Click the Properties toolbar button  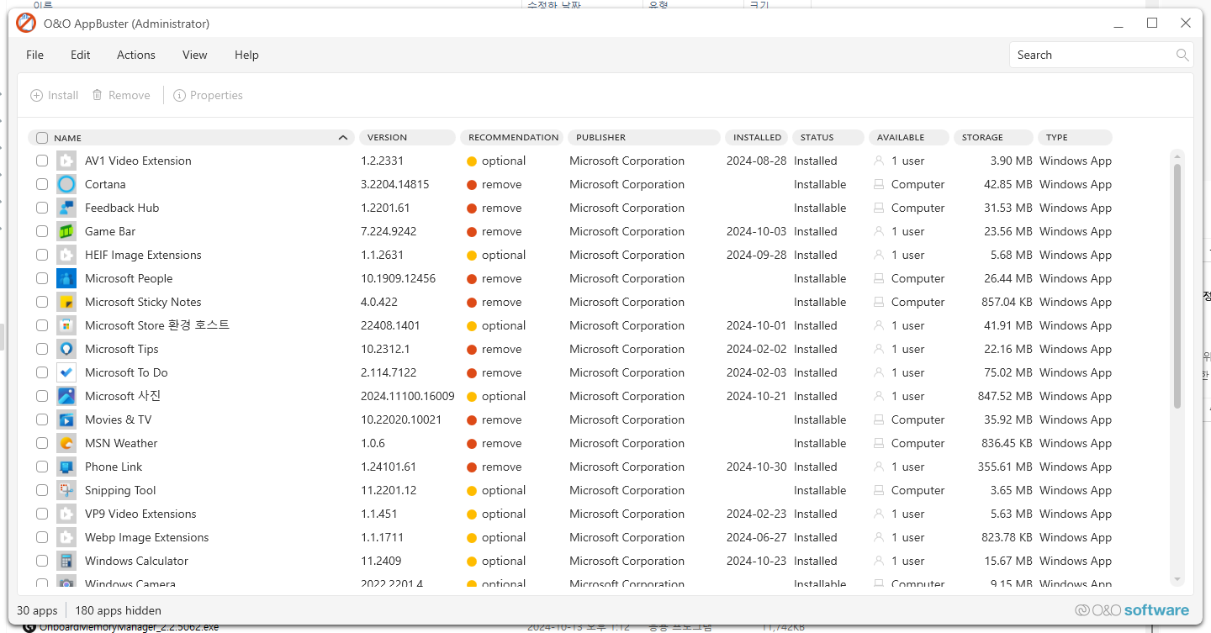tap(208, 96)
